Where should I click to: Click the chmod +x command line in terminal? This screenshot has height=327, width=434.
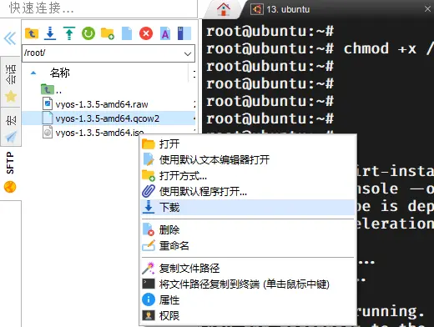click(320, 48)
